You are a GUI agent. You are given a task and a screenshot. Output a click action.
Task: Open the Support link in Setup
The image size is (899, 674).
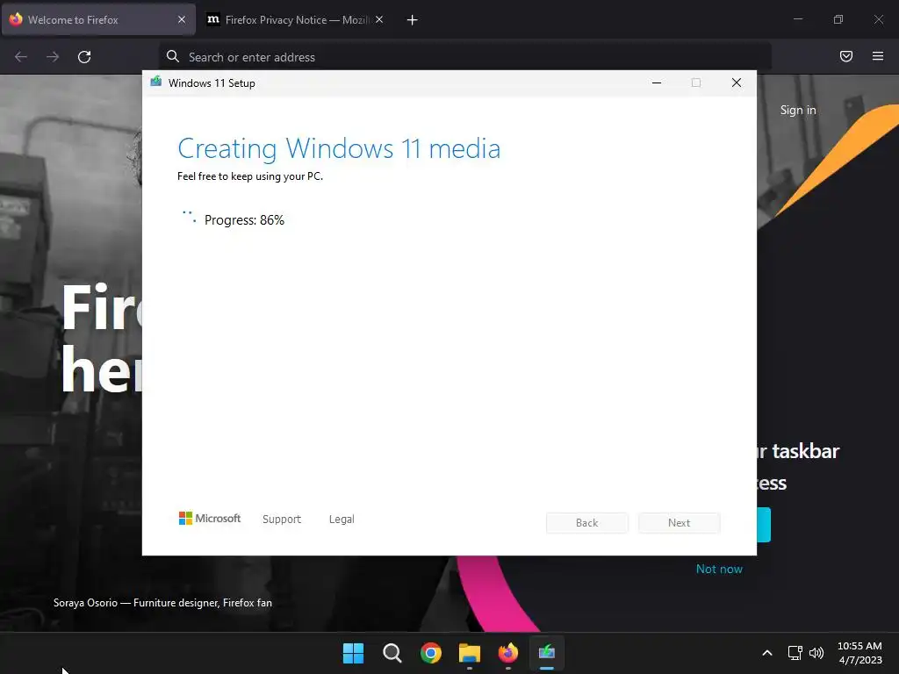(282, 519)
